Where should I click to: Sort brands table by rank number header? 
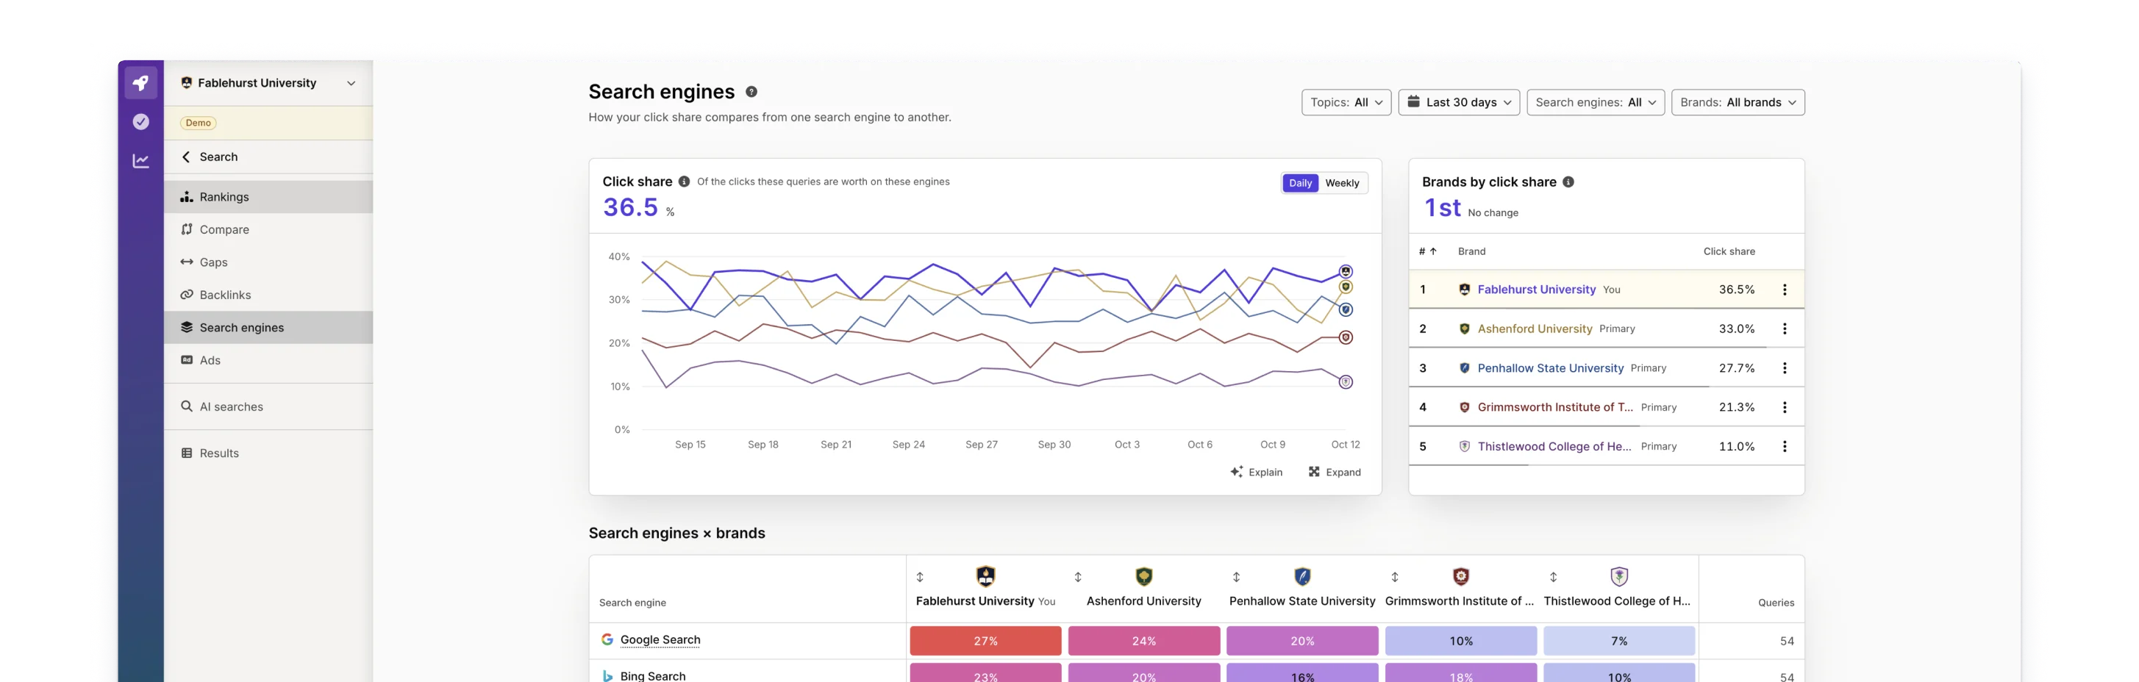1426,251
